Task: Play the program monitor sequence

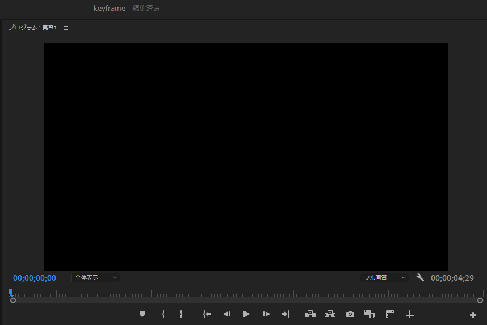Action: (246, 314)
